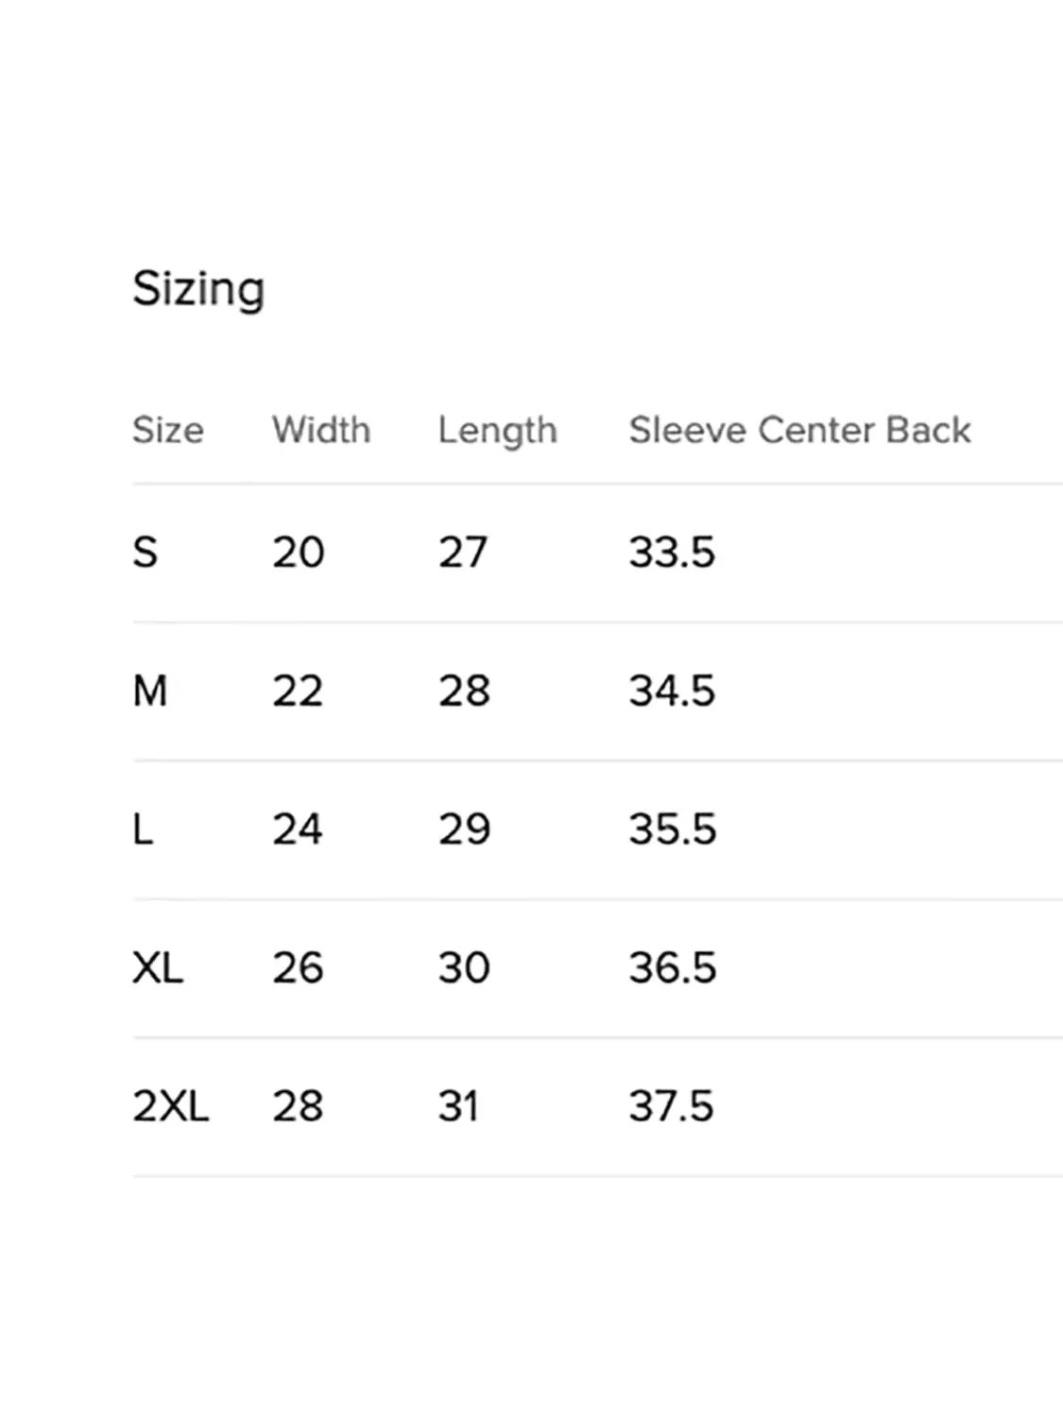
Task: Click width value 20 for size S
Action: pos(298,553)
